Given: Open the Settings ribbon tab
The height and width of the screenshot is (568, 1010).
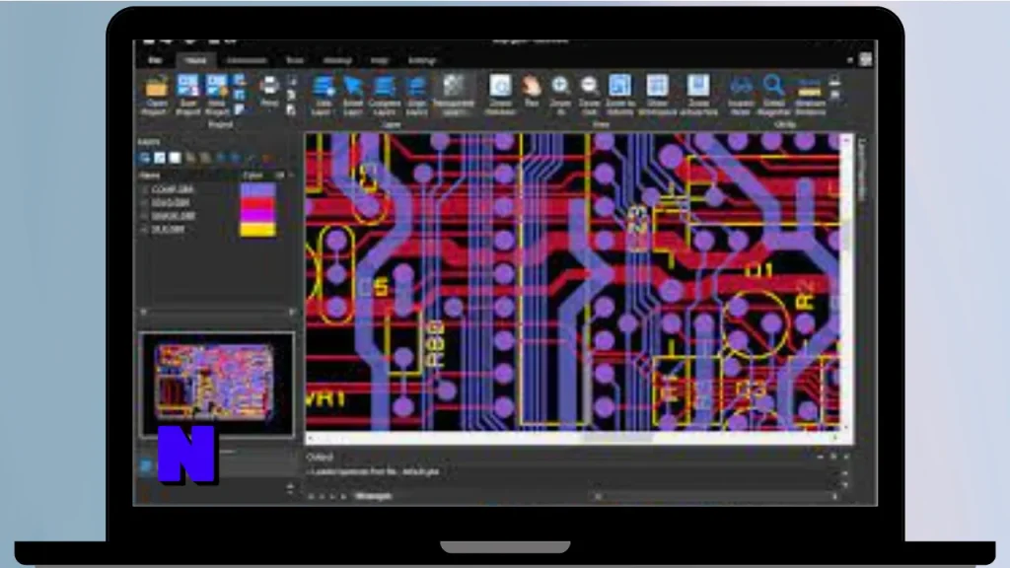Looking at the screenshot, I should coord(422,60).
